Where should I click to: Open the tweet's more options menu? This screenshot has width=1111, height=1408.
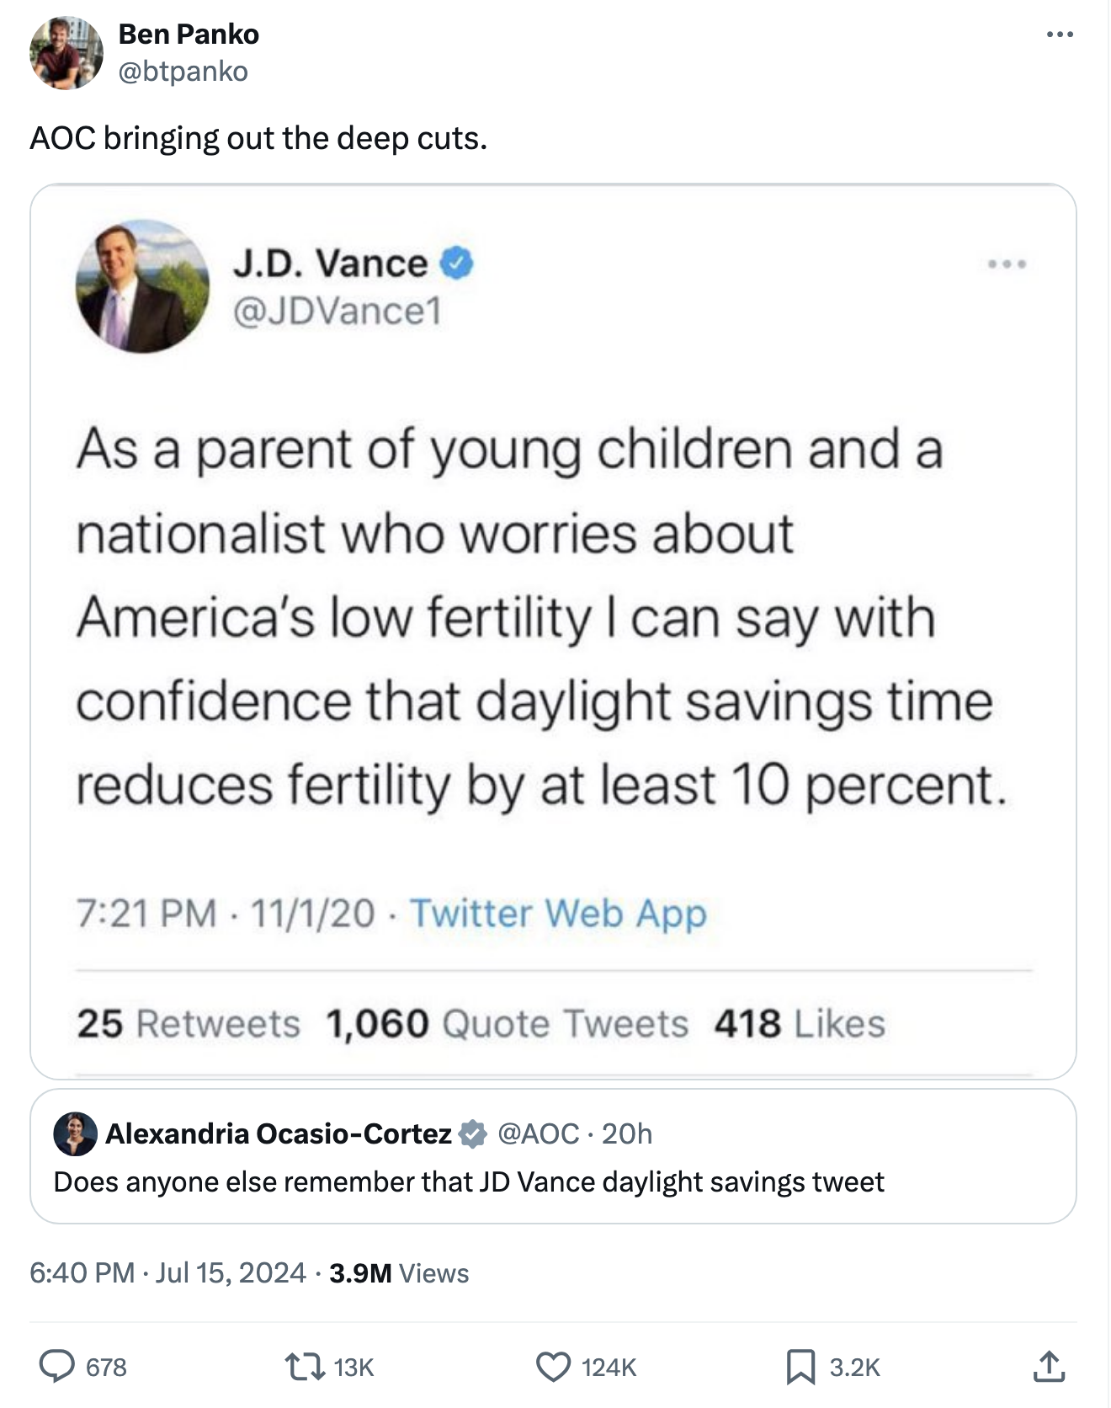1060,35
